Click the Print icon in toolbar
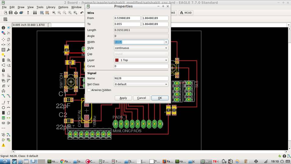Viewport: 291px width, 164px height. pos(16,12)
